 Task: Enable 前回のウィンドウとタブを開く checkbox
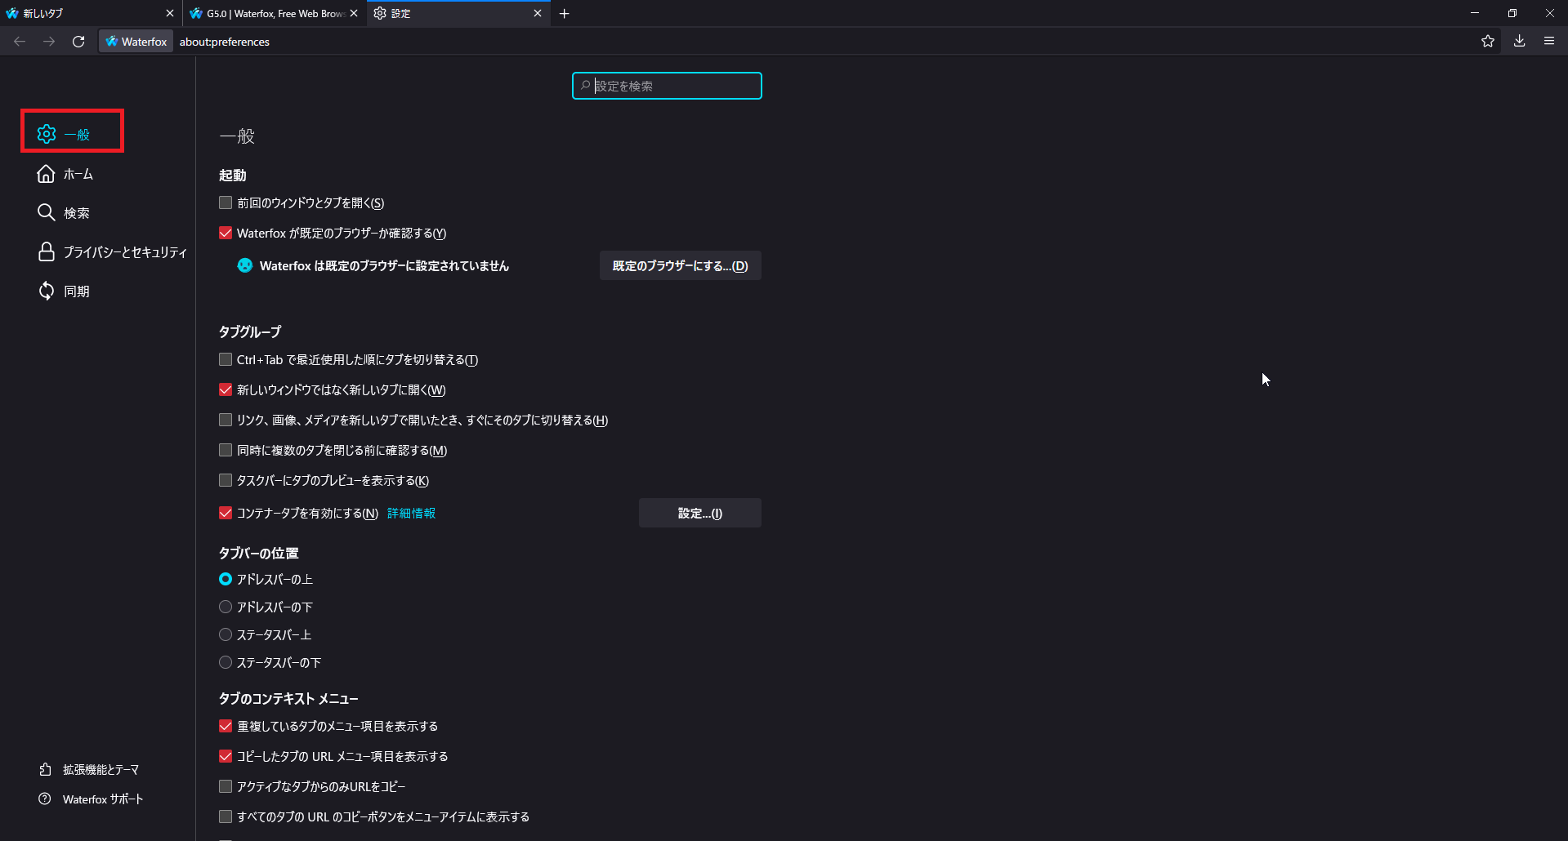pyautogui.click(x=226, y=202)
